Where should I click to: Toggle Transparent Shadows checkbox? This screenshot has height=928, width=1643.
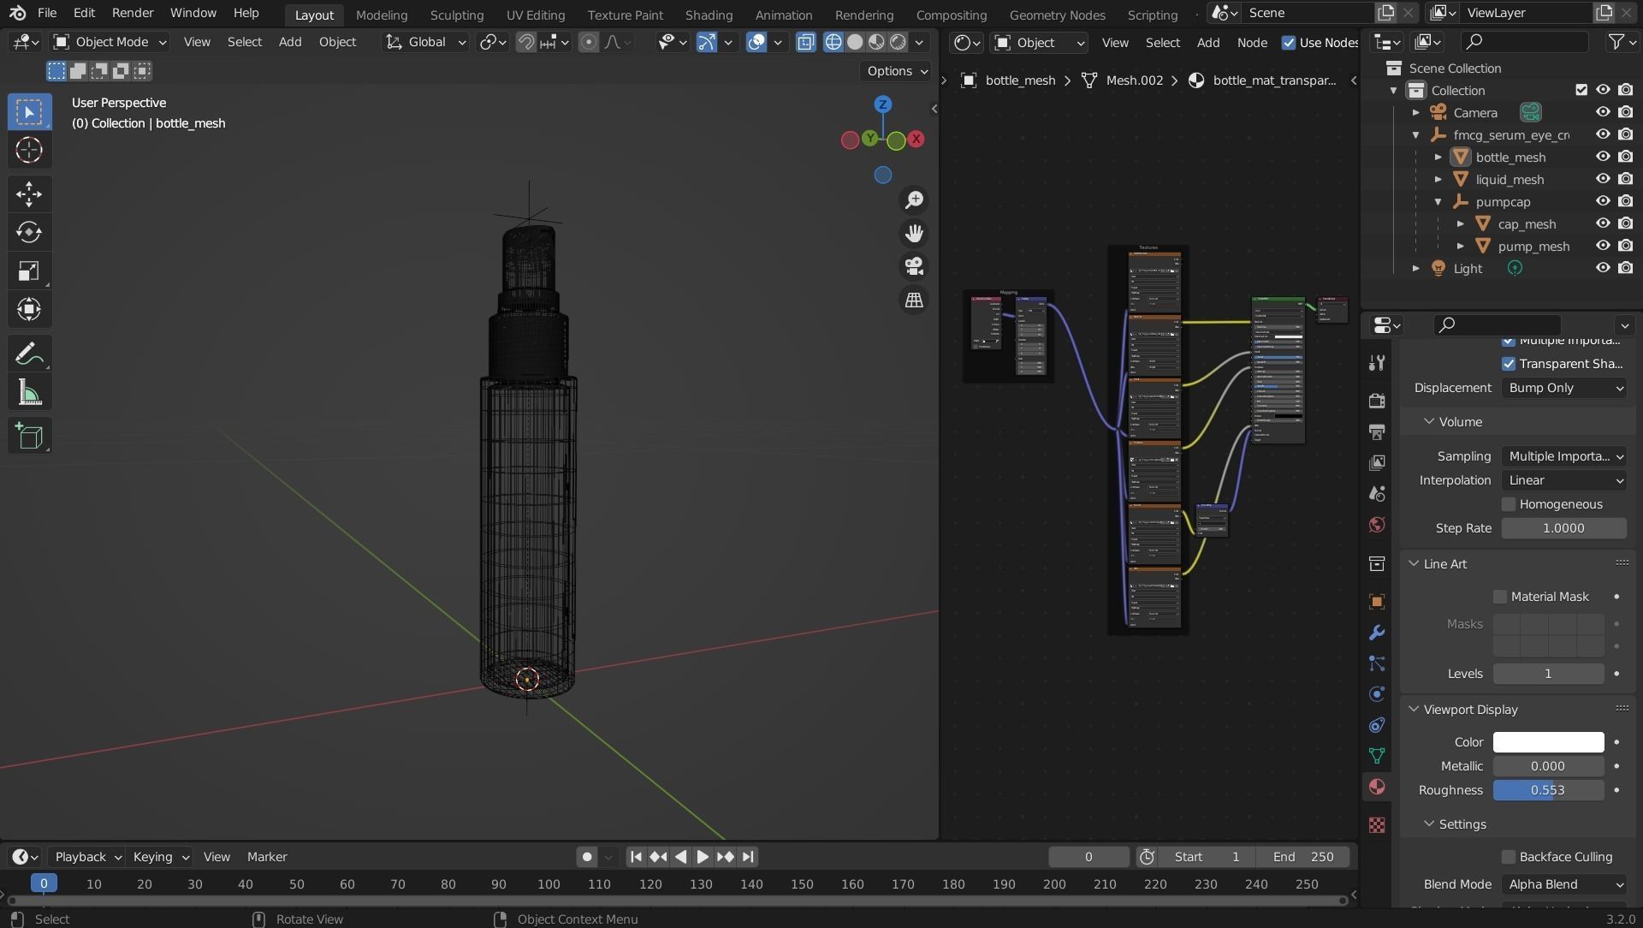pyautogui.click(x=1509, y=364)
